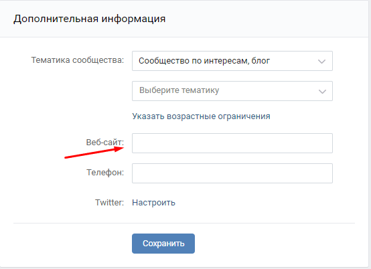Screen dimensions: 371x269
Task: Focus the Веб-сайт input field
Action: point(232,143)
